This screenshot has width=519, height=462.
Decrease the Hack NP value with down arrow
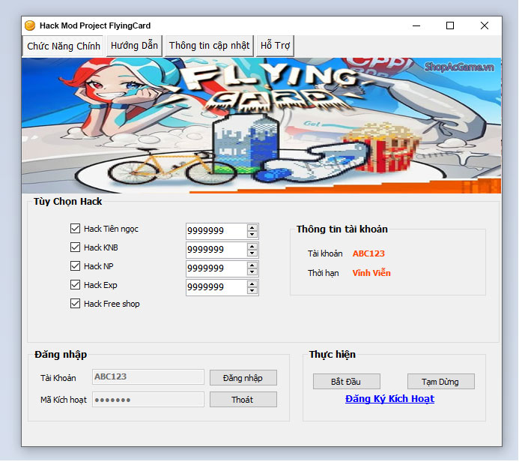[252, 272]
